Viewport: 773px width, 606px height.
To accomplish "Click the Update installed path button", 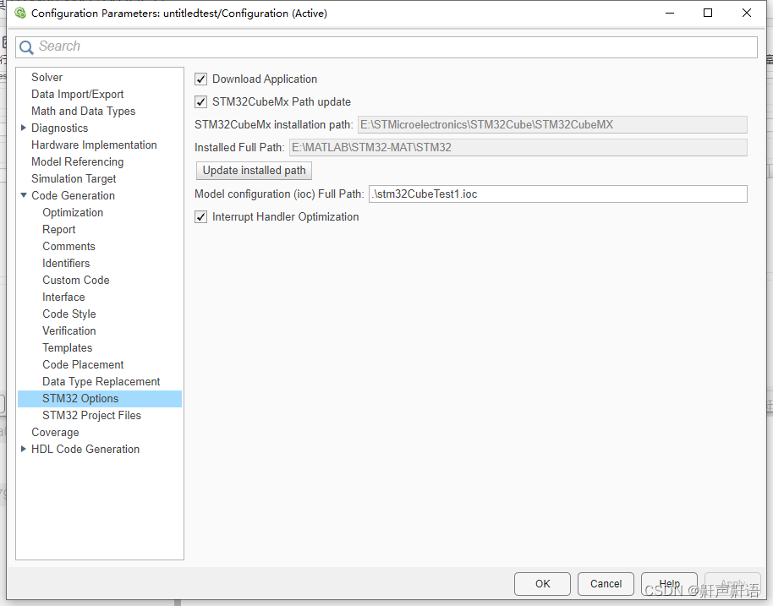I will pyautogui.click(x=253, y=170).
